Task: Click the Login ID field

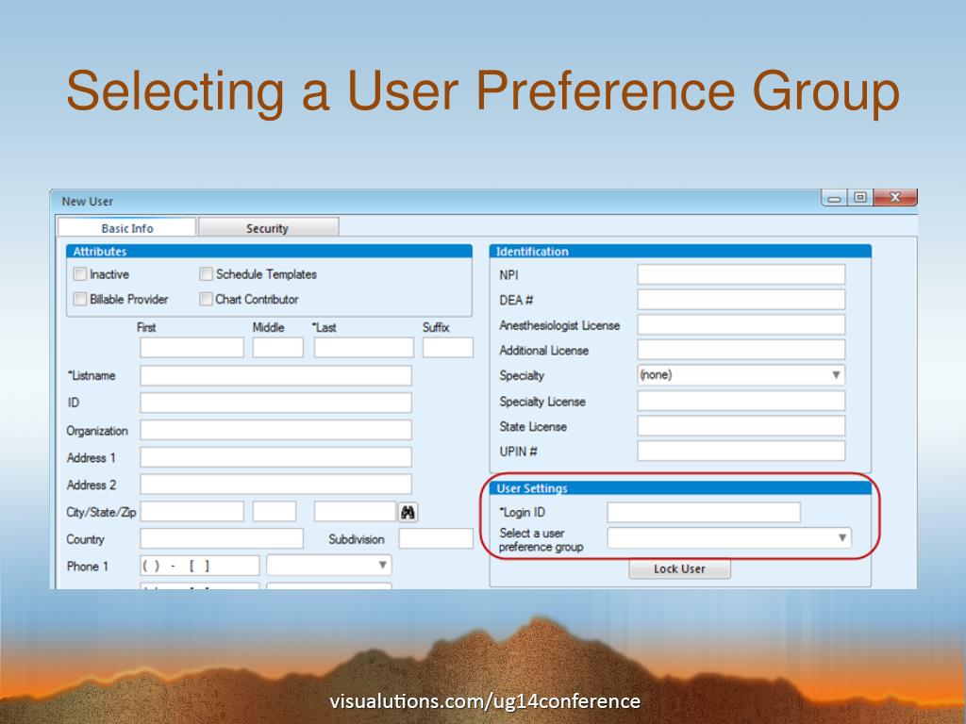Action: click(704, 512)
